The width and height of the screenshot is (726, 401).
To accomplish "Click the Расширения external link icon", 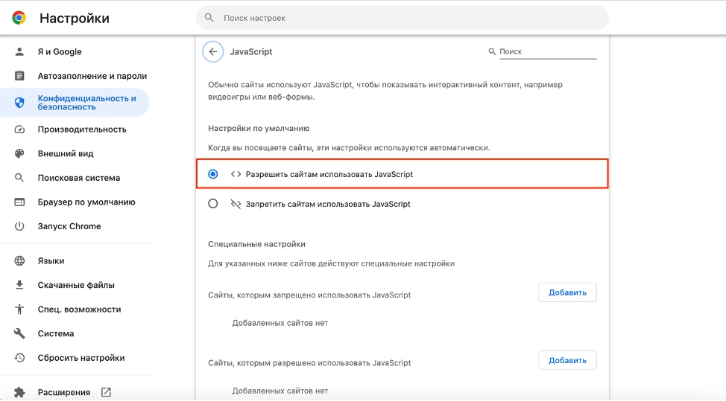I will (106, 392).
